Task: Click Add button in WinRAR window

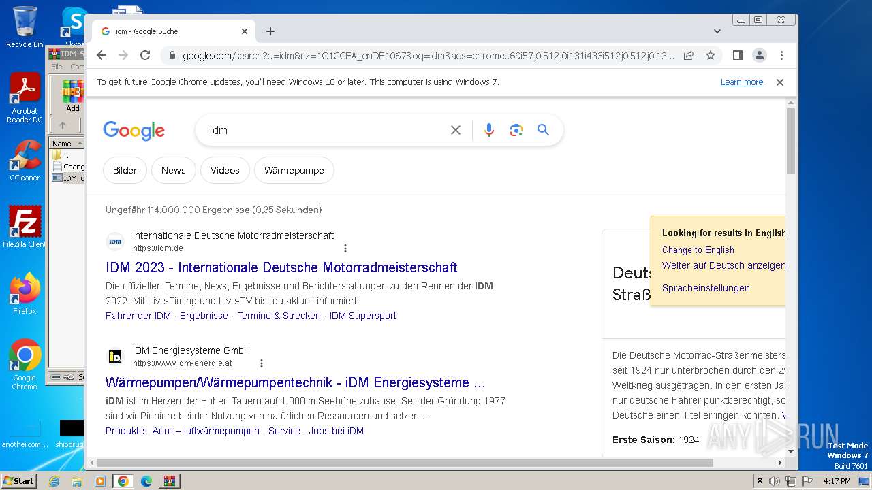Action: 72,95
